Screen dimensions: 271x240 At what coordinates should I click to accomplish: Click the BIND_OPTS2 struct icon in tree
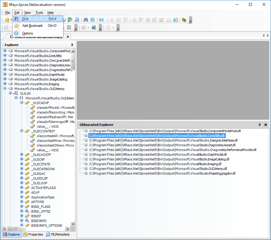coord(27,211)
